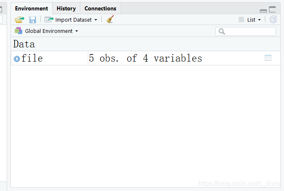The image size is (284, 191).
Task: Click the Data section header
Action: [24, 44]
